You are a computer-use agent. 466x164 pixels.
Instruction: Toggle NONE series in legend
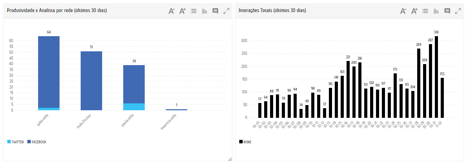coord(245,142)
